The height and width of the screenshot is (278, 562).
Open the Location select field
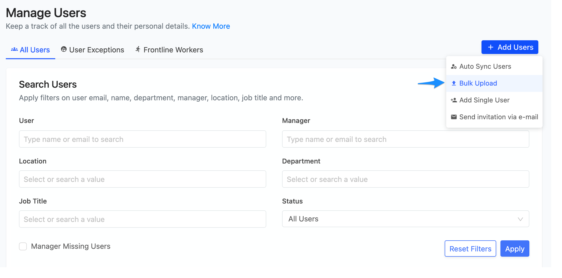click(142, 179)
